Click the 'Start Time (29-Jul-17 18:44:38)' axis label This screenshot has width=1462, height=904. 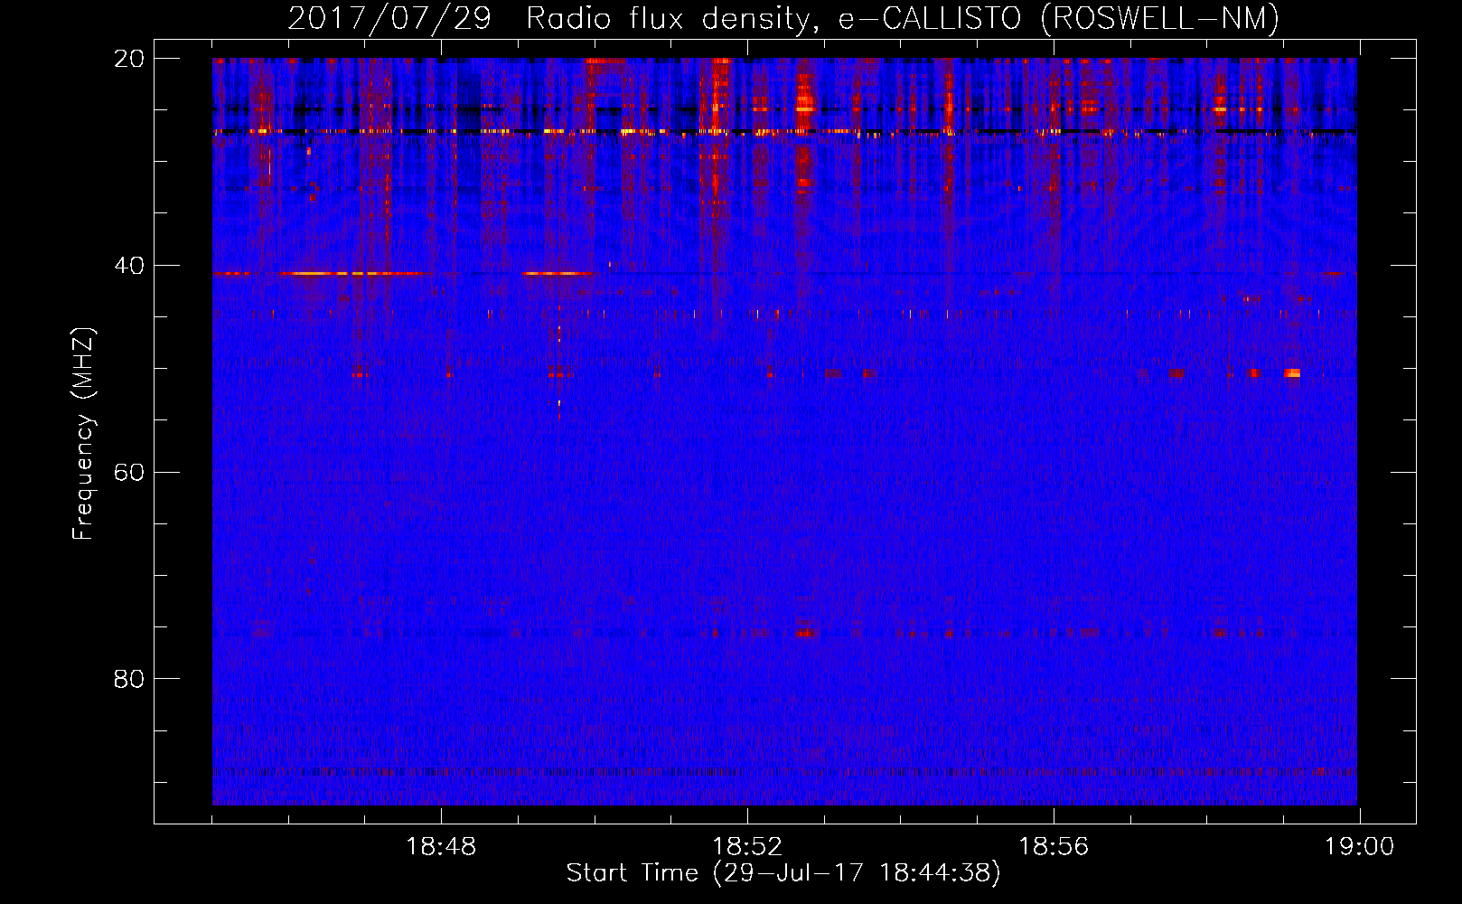coord(783,873)
